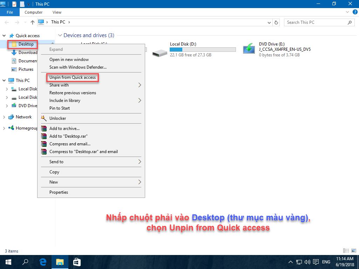This screenshot has width=359, height=269.
Task: Select the ENG language indicator
Action: (326, 262)
